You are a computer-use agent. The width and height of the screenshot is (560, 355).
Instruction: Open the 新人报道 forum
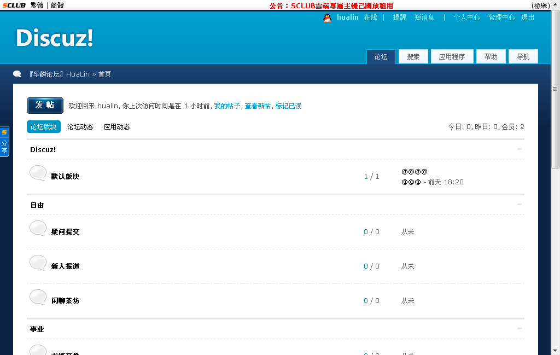pos(65,266)
